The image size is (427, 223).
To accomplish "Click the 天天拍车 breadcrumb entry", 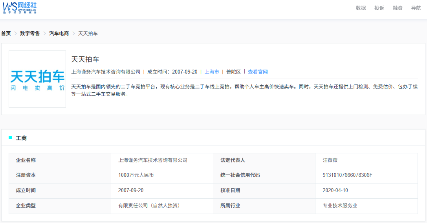I will 88,33.
